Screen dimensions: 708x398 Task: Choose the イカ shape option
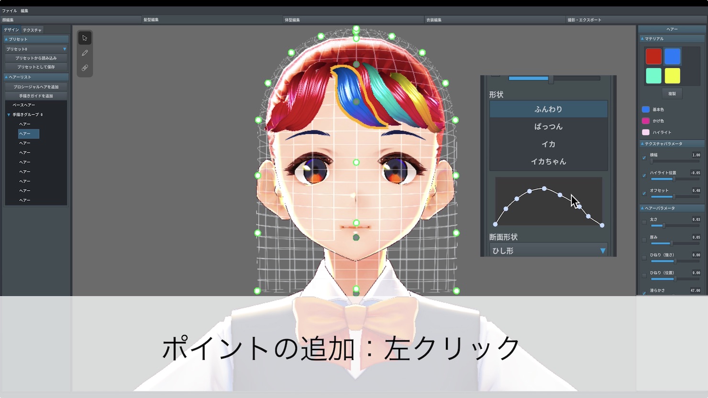pos(548,144)
